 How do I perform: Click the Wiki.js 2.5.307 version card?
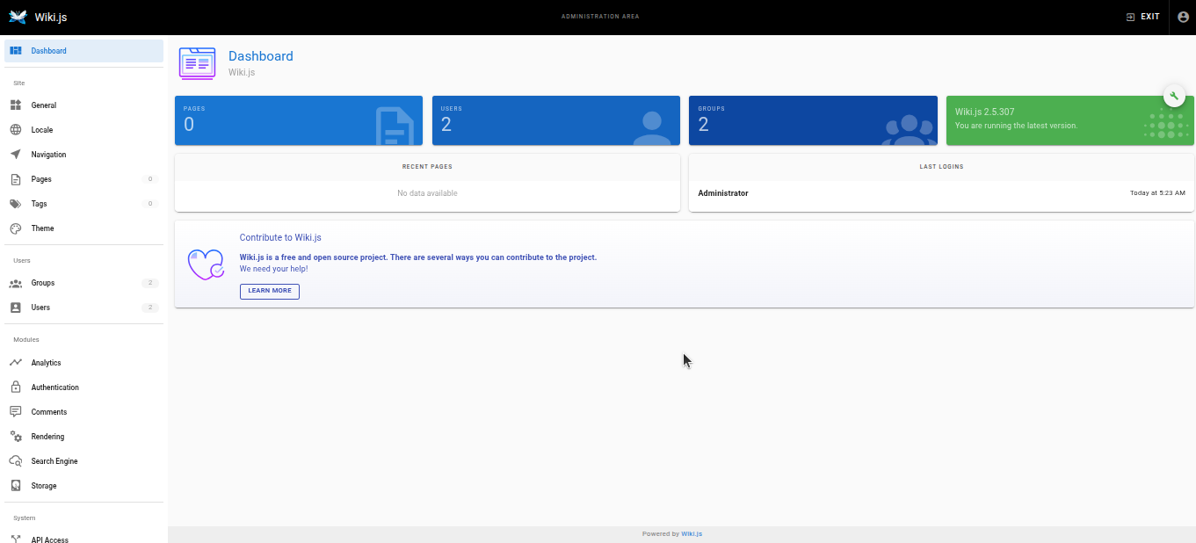coord(1070,120)
